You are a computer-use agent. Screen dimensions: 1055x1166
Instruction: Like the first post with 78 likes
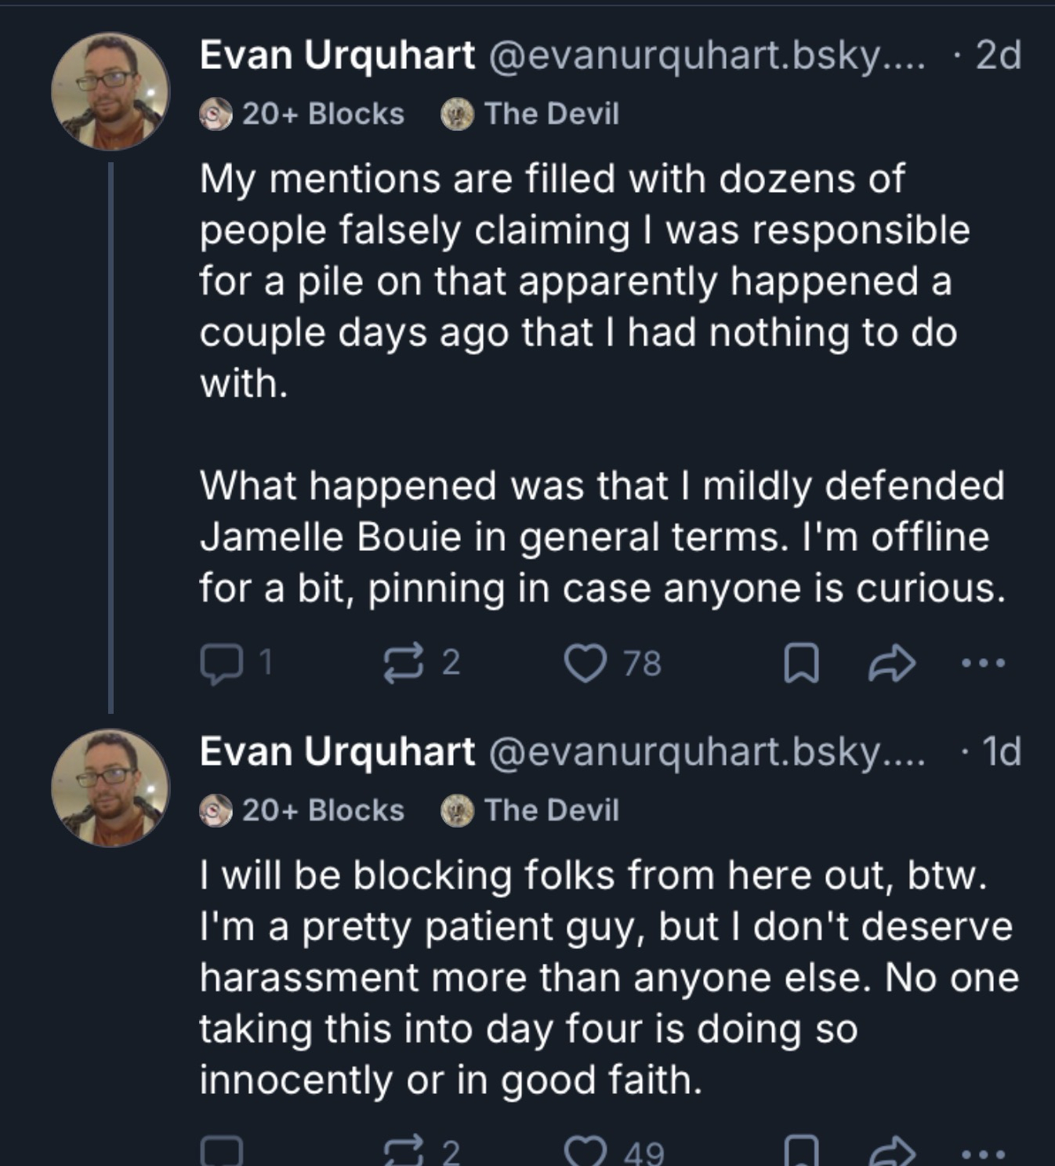(x=586, y=664)
